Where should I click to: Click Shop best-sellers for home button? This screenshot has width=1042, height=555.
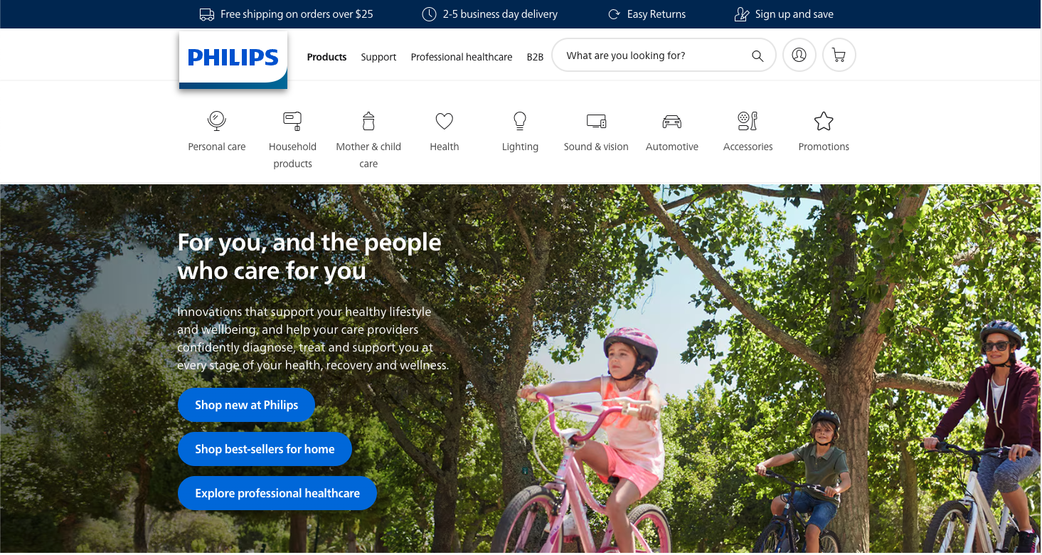tap(265, 449)
